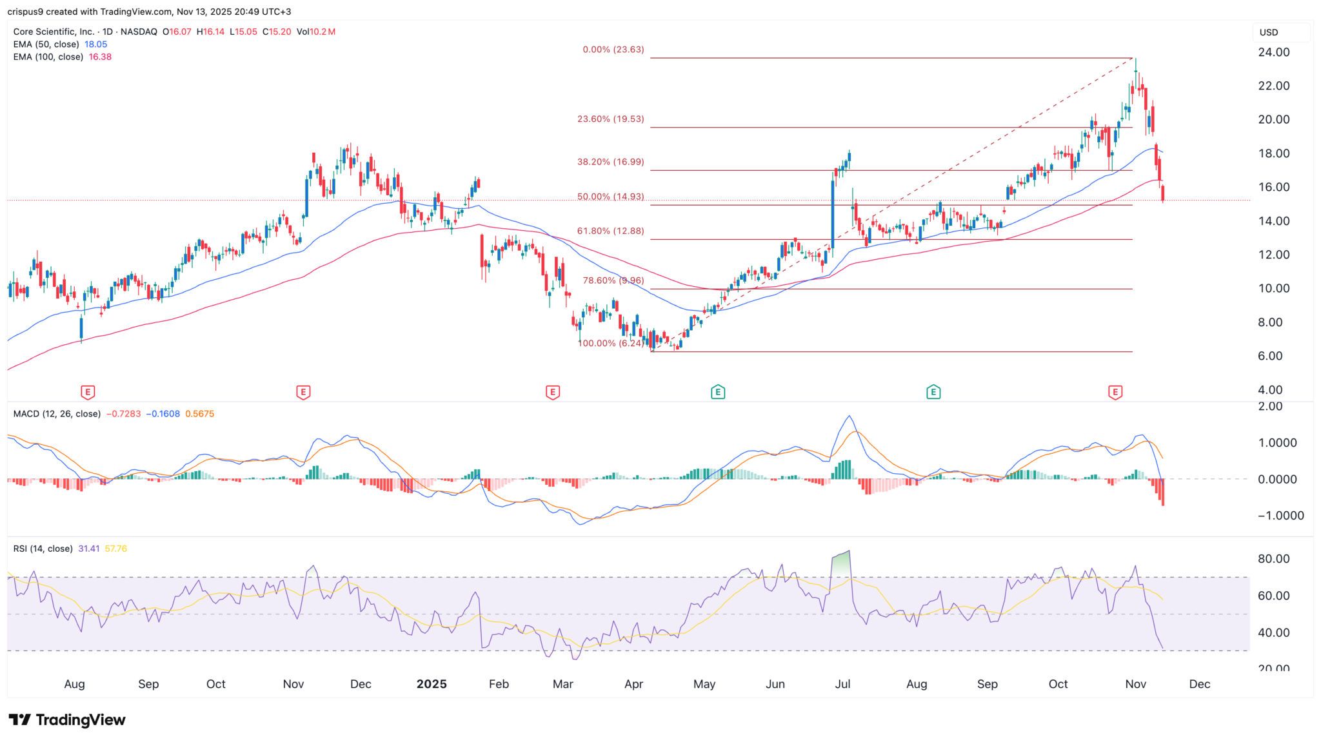Select the EMA (100, close) indicator legend
1321x742 pixels.
click(x=48, y=57)
